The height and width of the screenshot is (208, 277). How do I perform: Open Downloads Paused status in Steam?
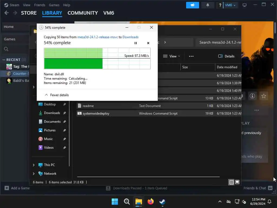(137, 188)
